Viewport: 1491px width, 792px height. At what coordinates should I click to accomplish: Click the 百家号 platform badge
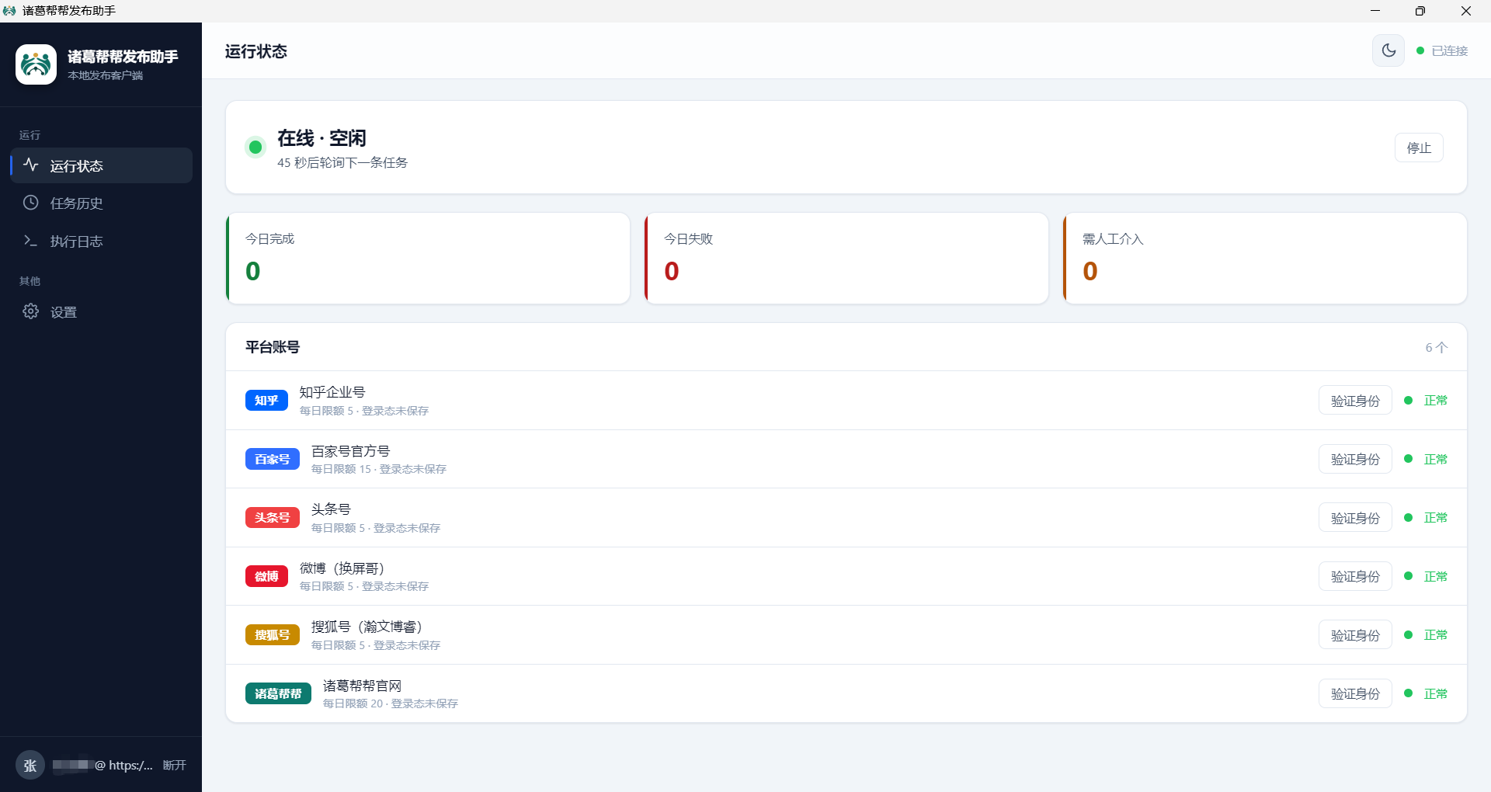point(273,459)
